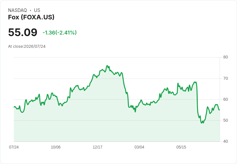
Task: Click the 05/15 date axis label
Action: pyautogui.click(x=181, y=147)
